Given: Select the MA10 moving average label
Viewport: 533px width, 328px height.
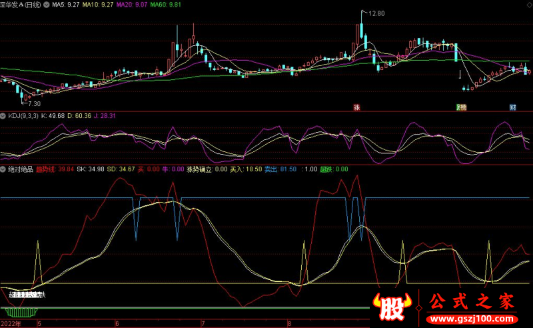Looking at the screenshot, I should pos(99,4).
